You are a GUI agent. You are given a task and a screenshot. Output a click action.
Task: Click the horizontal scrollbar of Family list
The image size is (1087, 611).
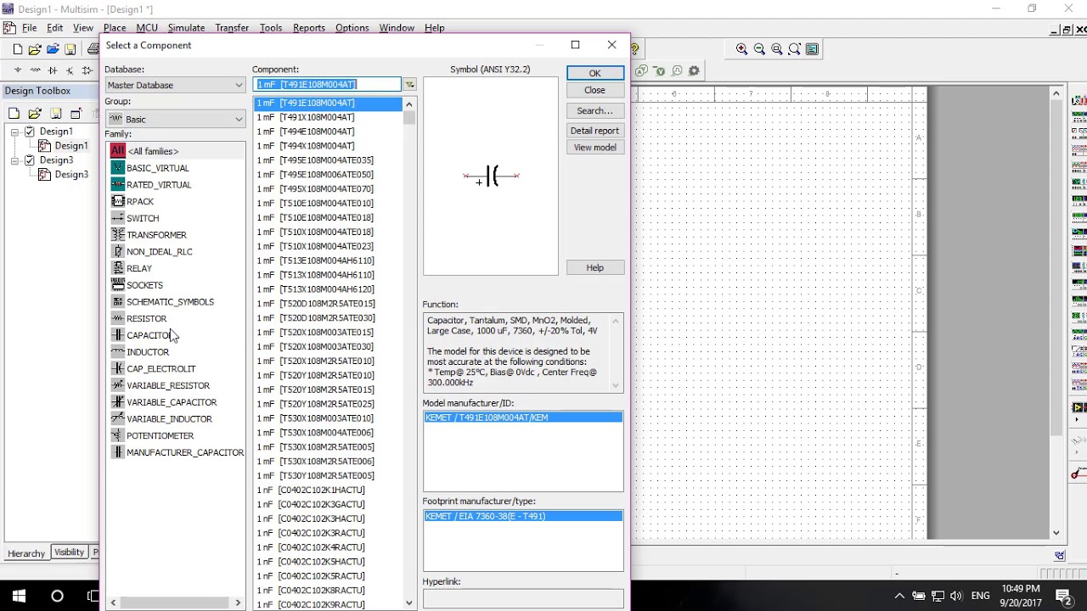(x=175, y=603)
